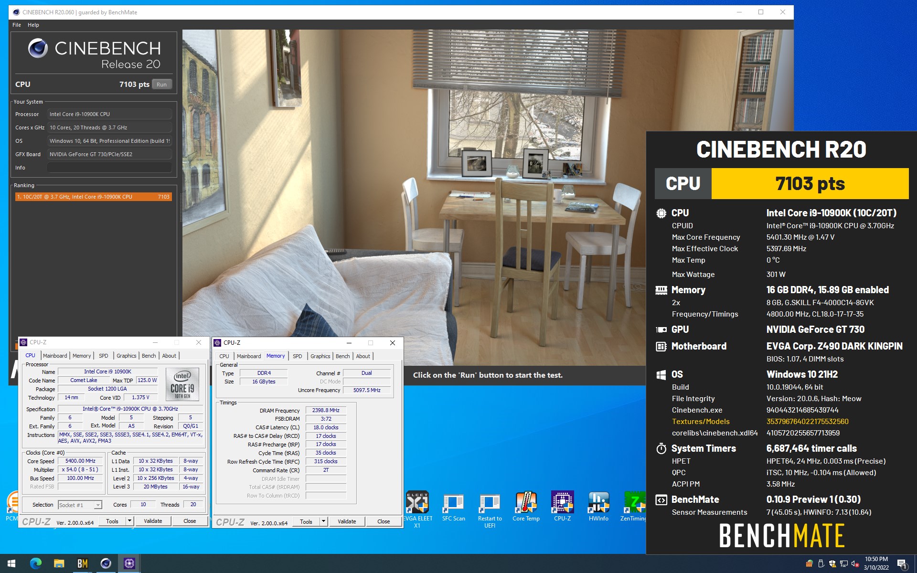Open the HWInfo desktop shortcut
Screen dimensions: 917x573
click(x=598, y=507)
